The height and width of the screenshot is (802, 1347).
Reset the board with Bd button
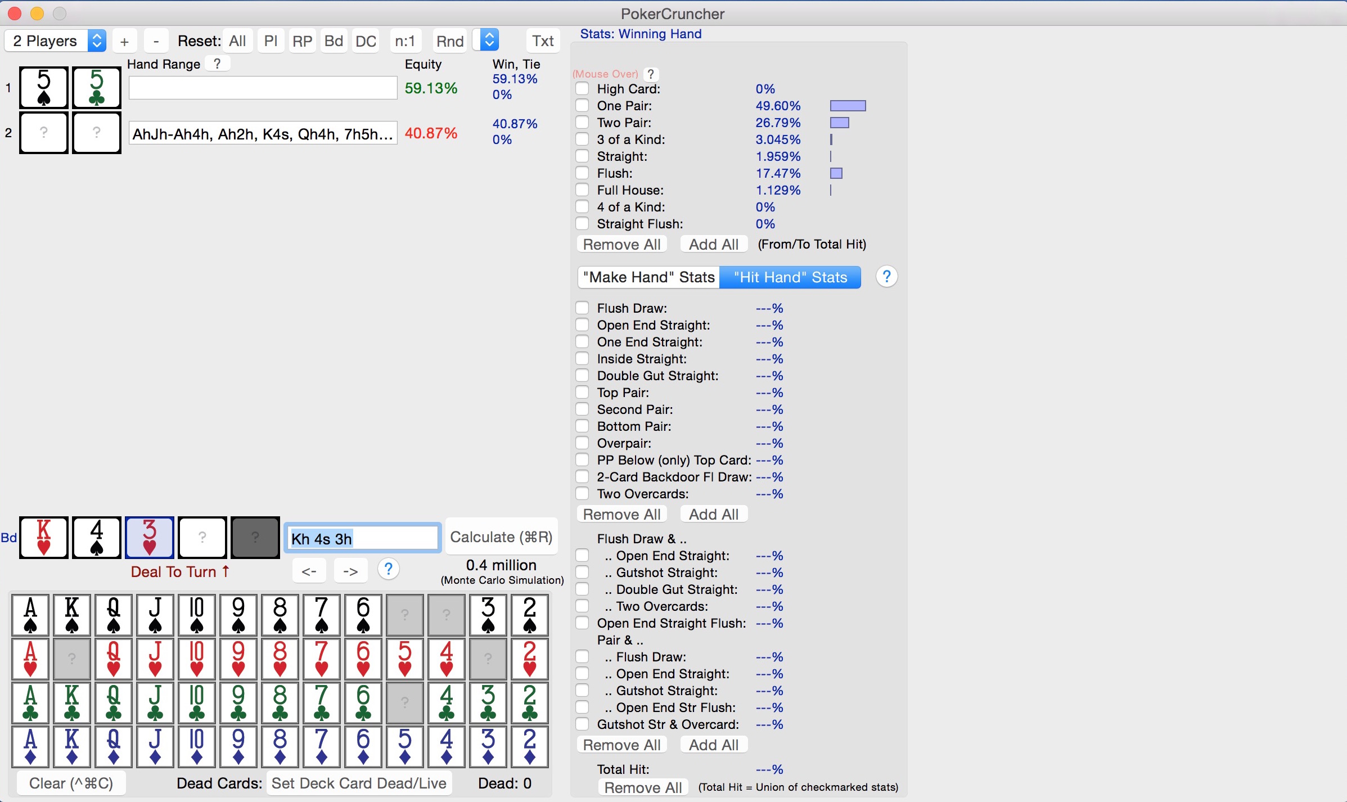[x=334, y=41]
